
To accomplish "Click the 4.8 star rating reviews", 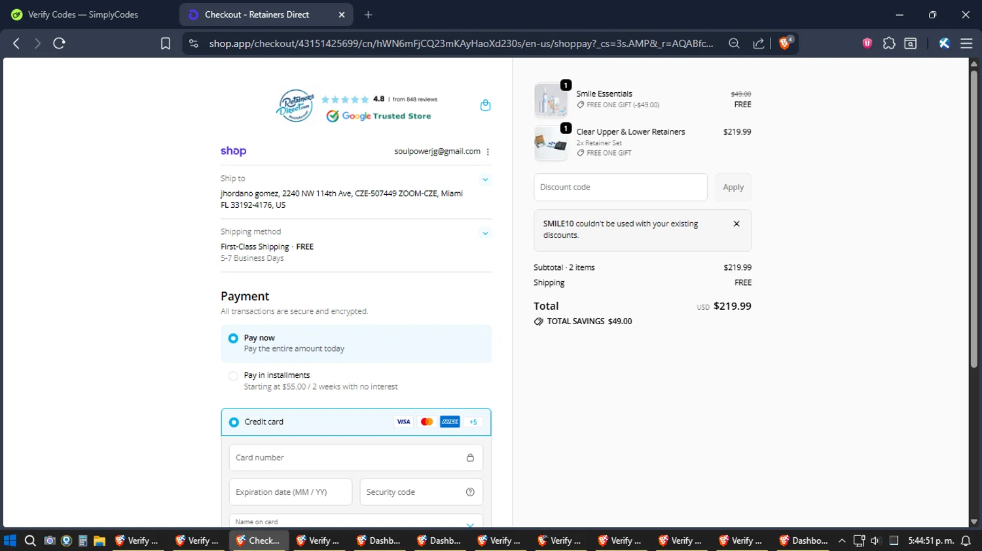I will (379, 99).
